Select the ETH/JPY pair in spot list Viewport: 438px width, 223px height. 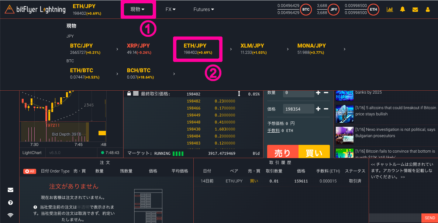(197, 49)
